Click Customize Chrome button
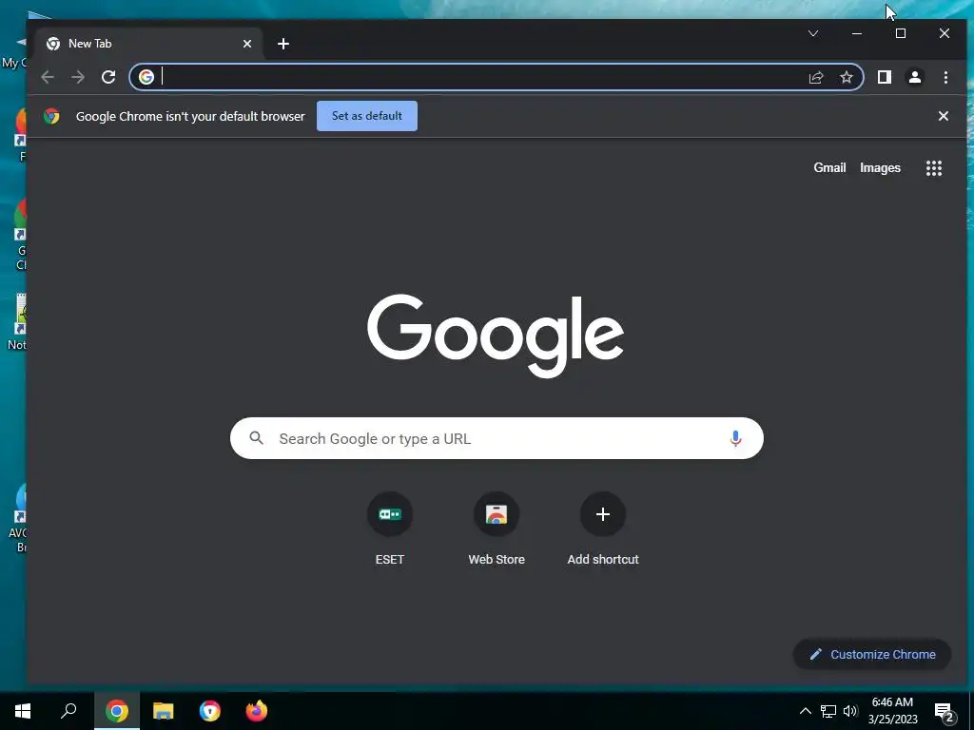 point(872,654)
